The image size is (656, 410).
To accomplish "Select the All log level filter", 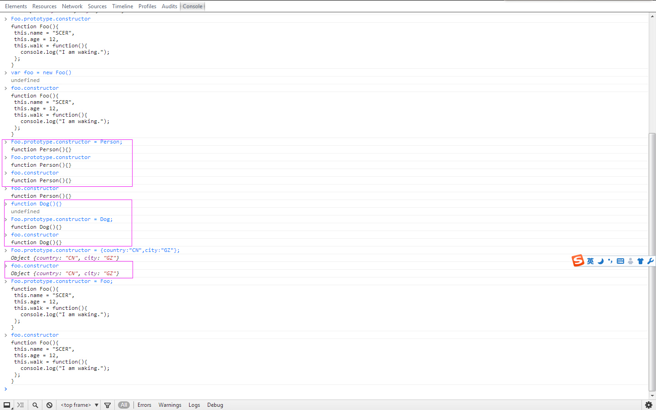I will [x=124, y=405].
